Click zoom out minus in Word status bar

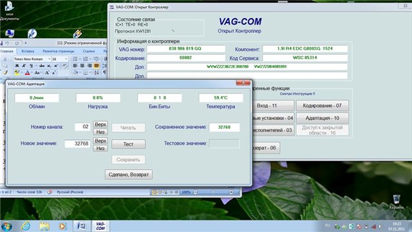[196, 192]
